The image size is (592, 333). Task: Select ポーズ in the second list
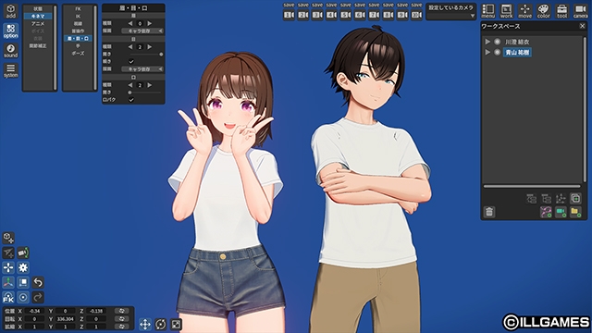tap(78, 54)
